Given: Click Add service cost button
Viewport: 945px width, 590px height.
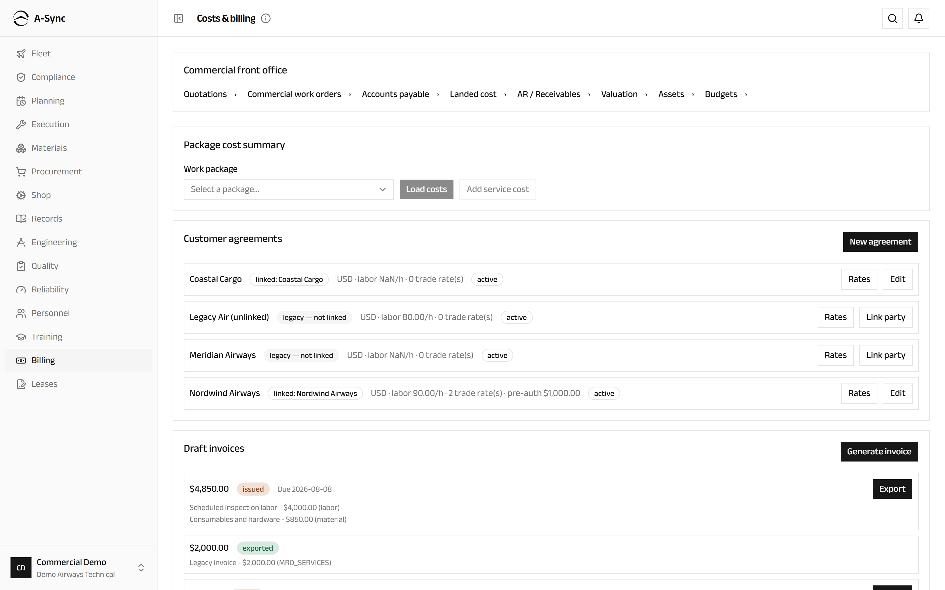Looking at the screenshot, I should tap(497, 189).
